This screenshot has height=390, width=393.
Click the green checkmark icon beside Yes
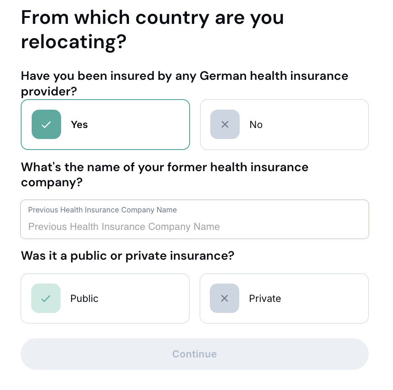pos(46,124)
